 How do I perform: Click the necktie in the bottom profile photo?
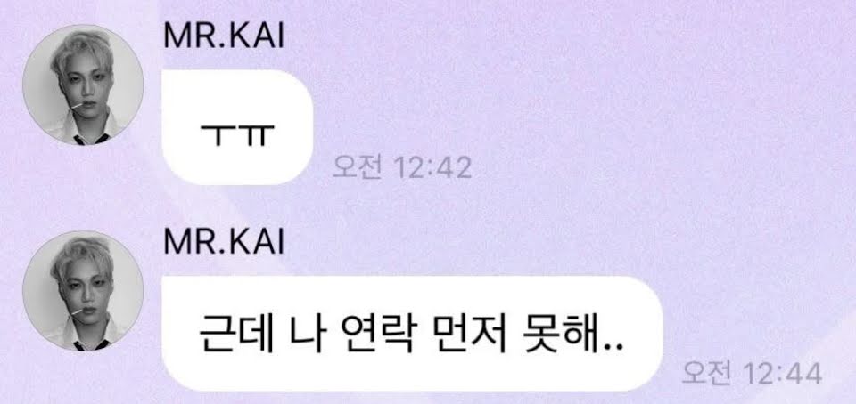[86, 345]
